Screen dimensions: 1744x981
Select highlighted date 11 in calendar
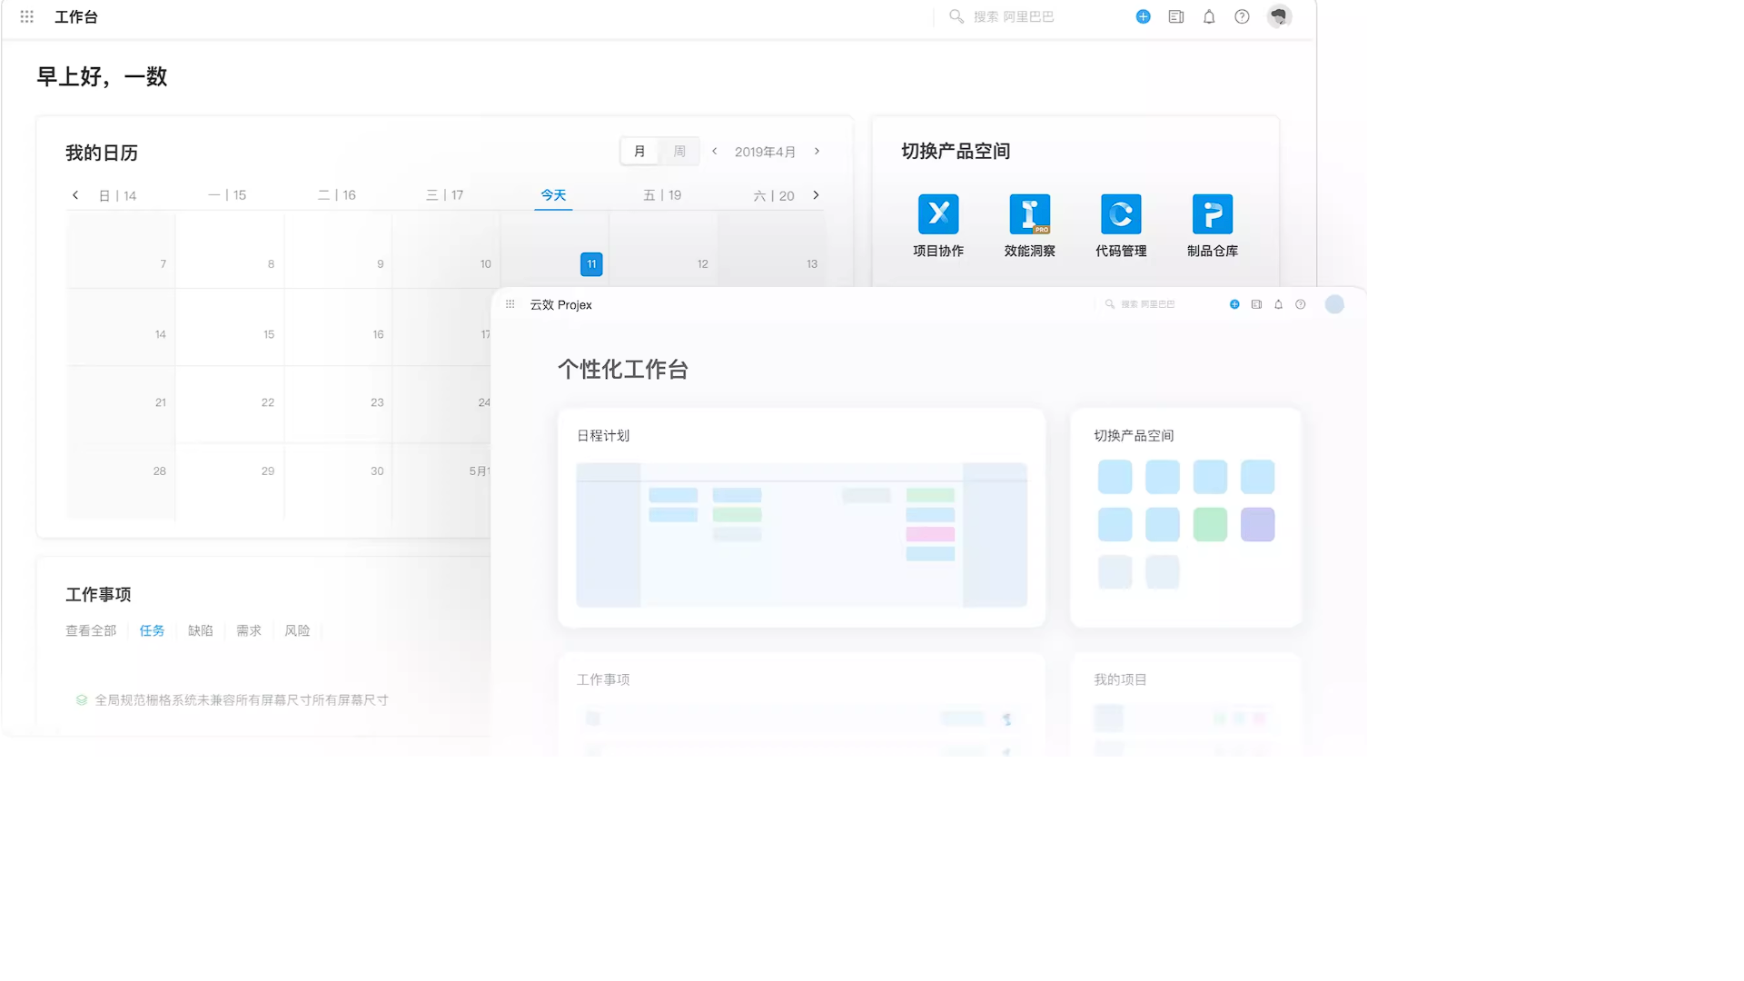point(591,264)
